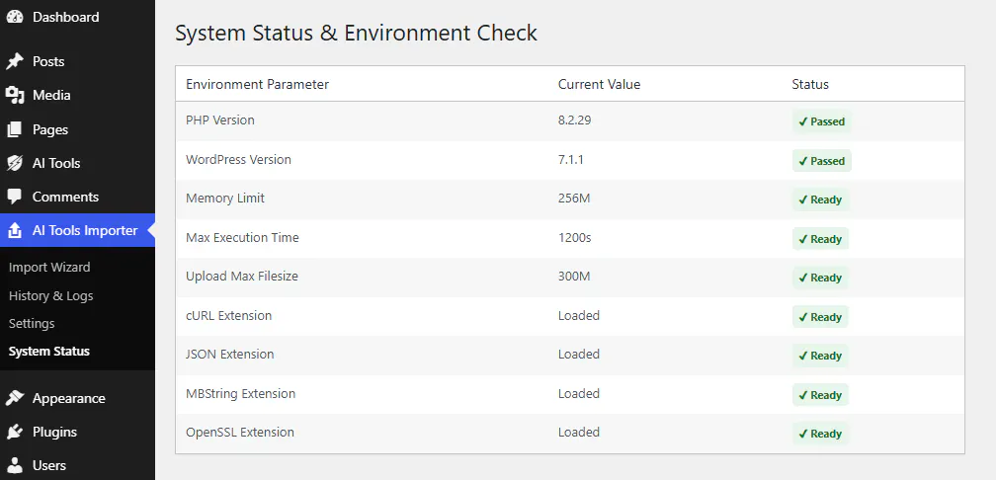Click the WordPress Version row label
The image size is (996, 480).
pyautogui.click(x=238, y=159)
